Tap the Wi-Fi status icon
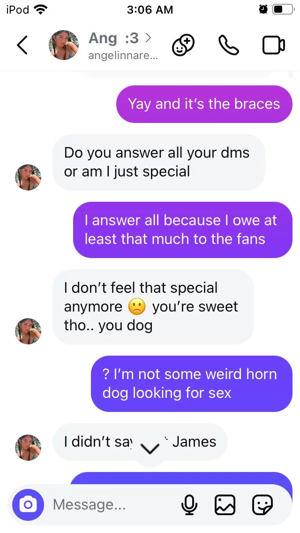The height and width of the screenshot is (533, 300). (41, 10)
